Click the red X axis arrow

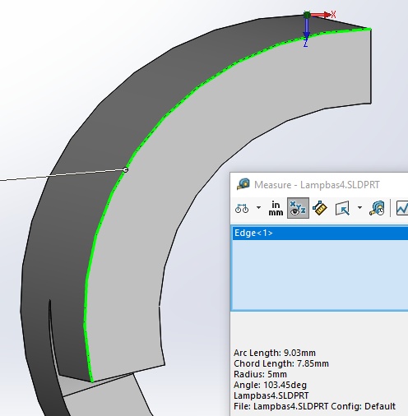pyautogui.click(x=322, y=15)
